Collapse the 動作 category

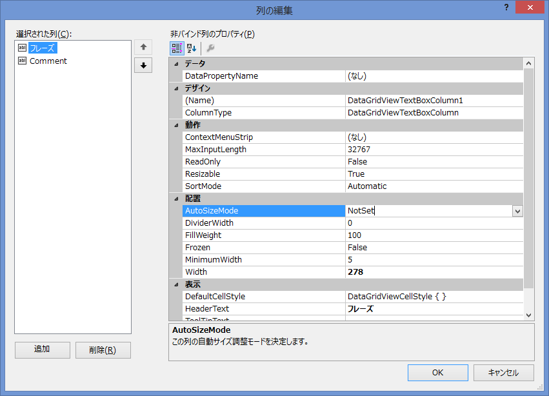tap(177, 125)
